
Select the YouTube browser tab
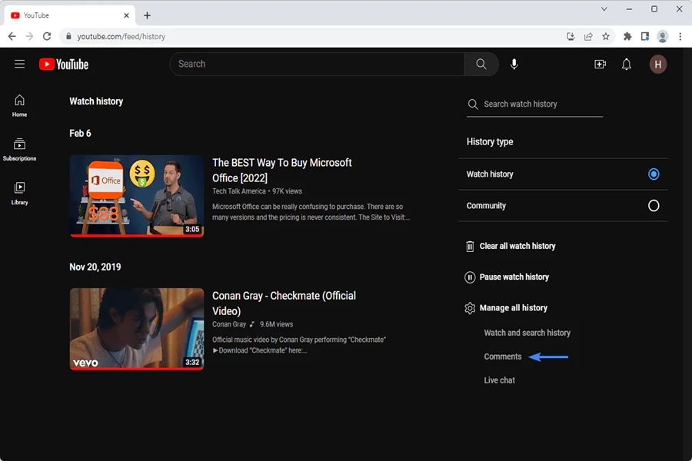pyautogui.click(x=70, y=15)
